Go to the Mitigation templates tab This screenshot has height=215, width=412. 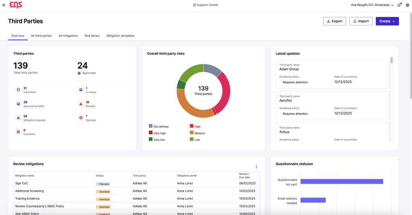[x=120, y=36]
